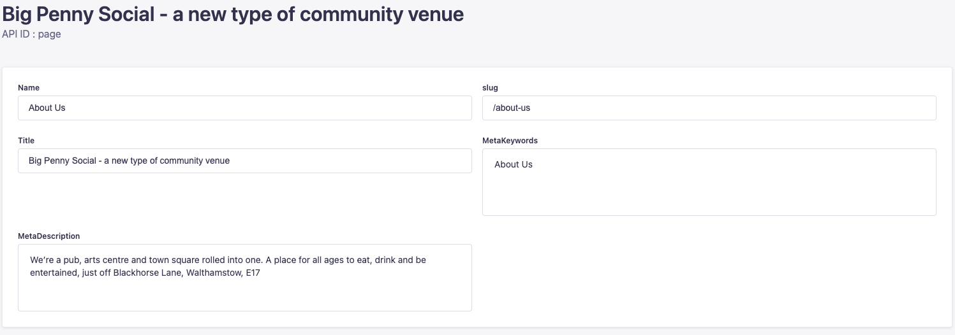
Task: Click the slug field label
Action: (x=490, y=87)
